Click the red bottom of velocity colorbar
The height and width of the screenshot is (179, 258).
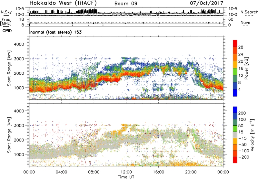(x=235, y=160)
